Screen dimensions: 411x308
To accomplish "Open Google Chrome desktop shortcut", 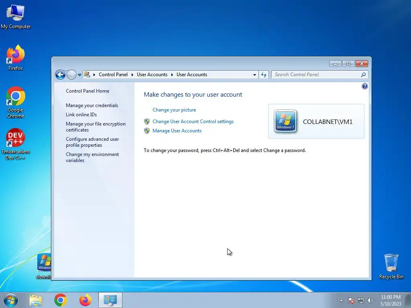I will tap(16, 102).
